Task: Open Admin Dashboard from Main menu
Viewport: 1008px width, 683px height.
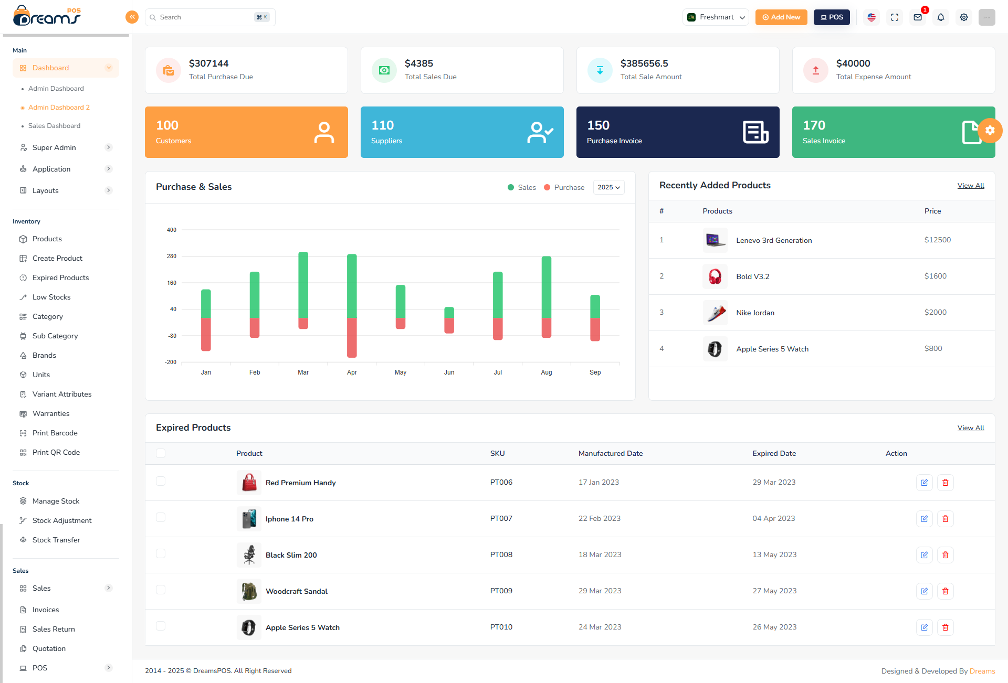Action: coord(56,88)
